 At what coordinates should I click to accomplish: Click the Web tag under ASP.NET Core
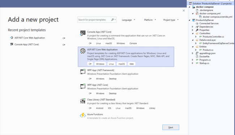[x=132, y=64]
